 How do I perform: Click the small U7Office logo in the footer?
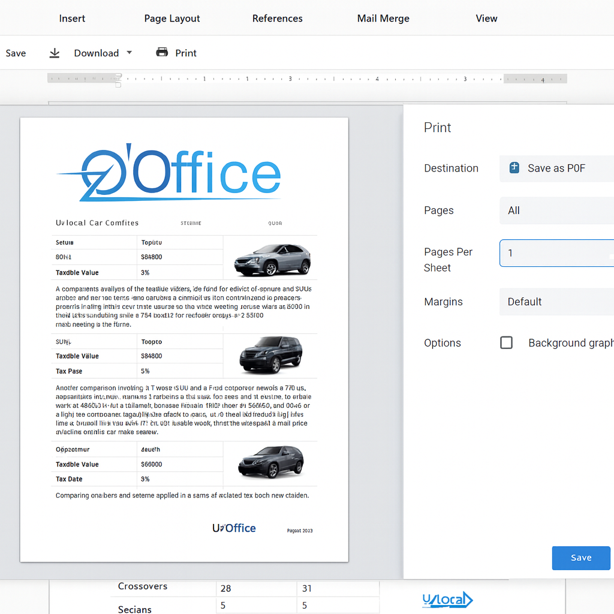point(234,528)
